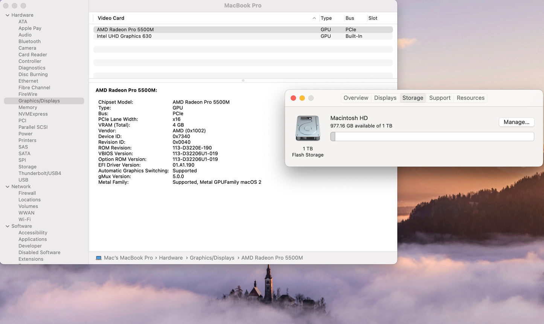Select Printers in the sidebar

click(x=27, y=140)
